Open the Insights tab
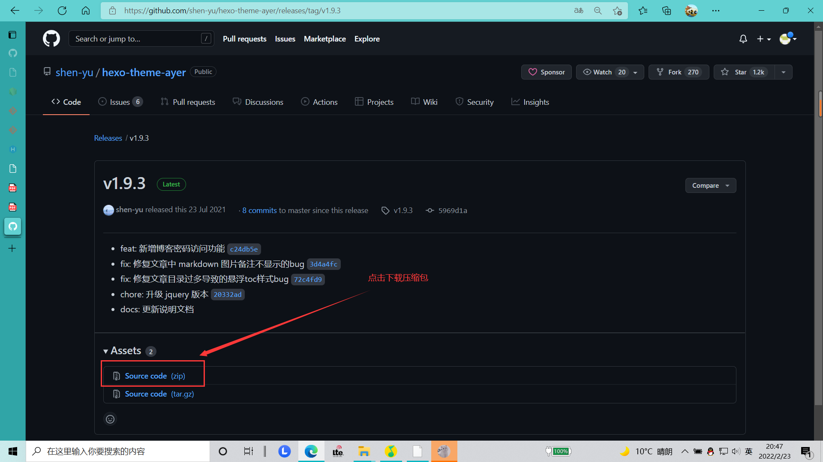The height and width of the screenshot is (462, 823). click(x=530, y=102)
